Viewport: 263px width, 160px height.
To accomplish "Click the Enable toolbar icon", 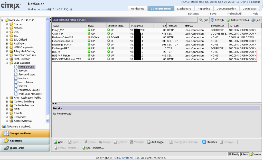I will pyautogui.click(x=86, y=142).
